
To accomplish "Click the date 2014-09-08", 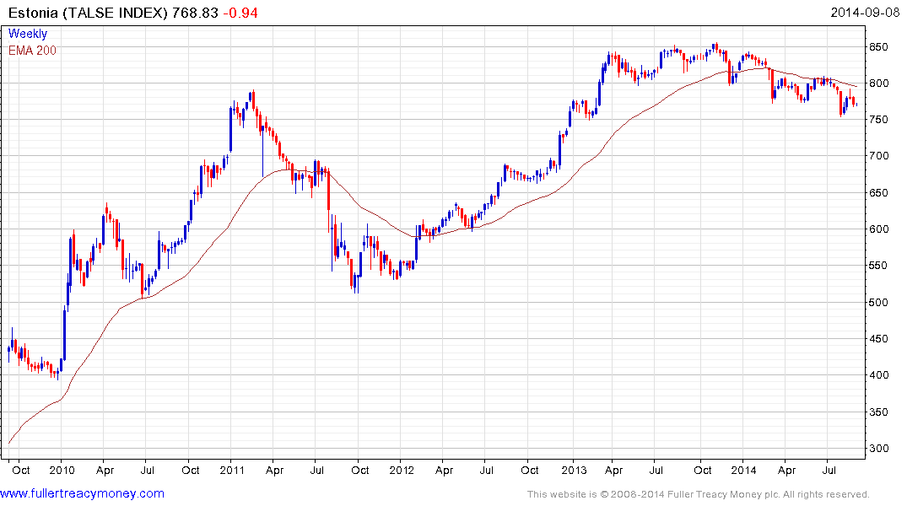I will (866, 13).
